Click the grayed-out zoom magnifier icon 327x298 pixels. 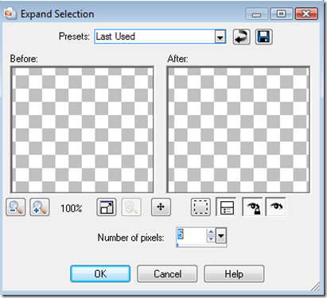coord(131,207)
